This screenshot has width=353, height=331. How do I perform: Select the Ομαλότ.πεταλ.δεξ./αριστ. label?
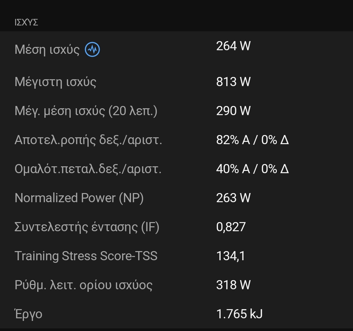(88, 169)
